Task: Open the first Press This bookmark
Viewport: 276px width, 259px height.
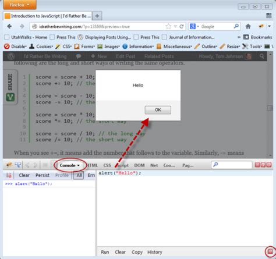Action: tap(63, 37)
